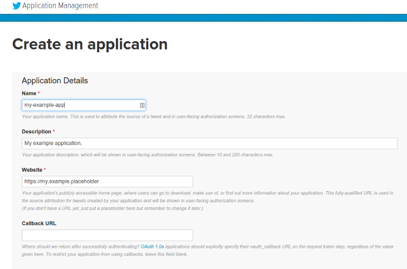Click the Create an application heading
407x269 pixels.
pos(90,44)
